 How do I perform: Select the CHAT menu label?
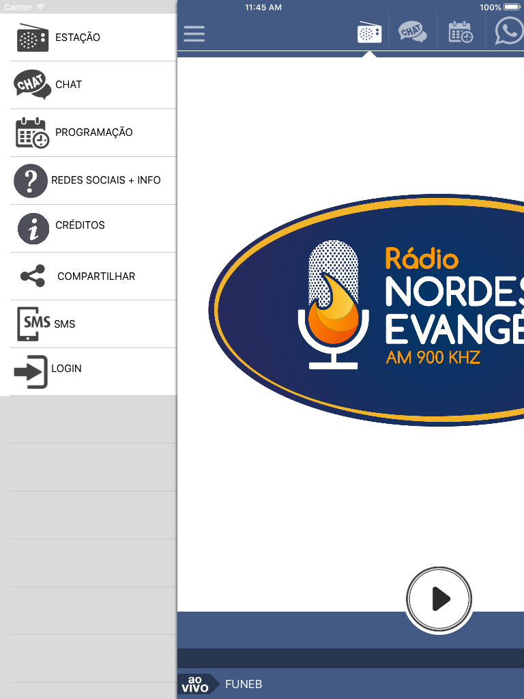click(x=69, y=85)
